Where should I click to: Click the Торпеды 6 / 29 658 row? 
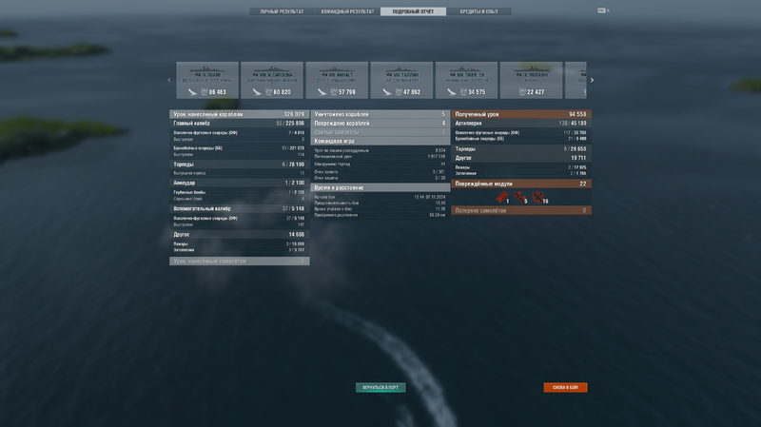(x=521, y=149)
